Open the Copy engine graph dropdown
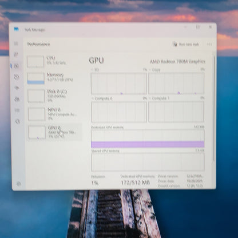Image resolution: width=238 pixels, height=238 pixels. point(154,70)
